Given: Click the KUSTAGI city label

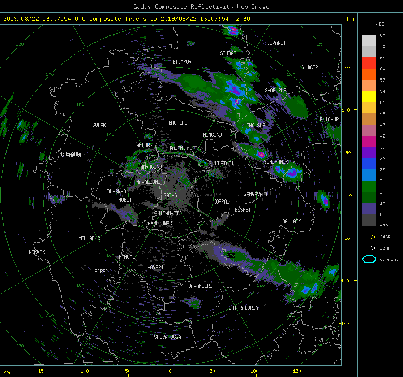Looking at the screenshot, I should [224, 164].
